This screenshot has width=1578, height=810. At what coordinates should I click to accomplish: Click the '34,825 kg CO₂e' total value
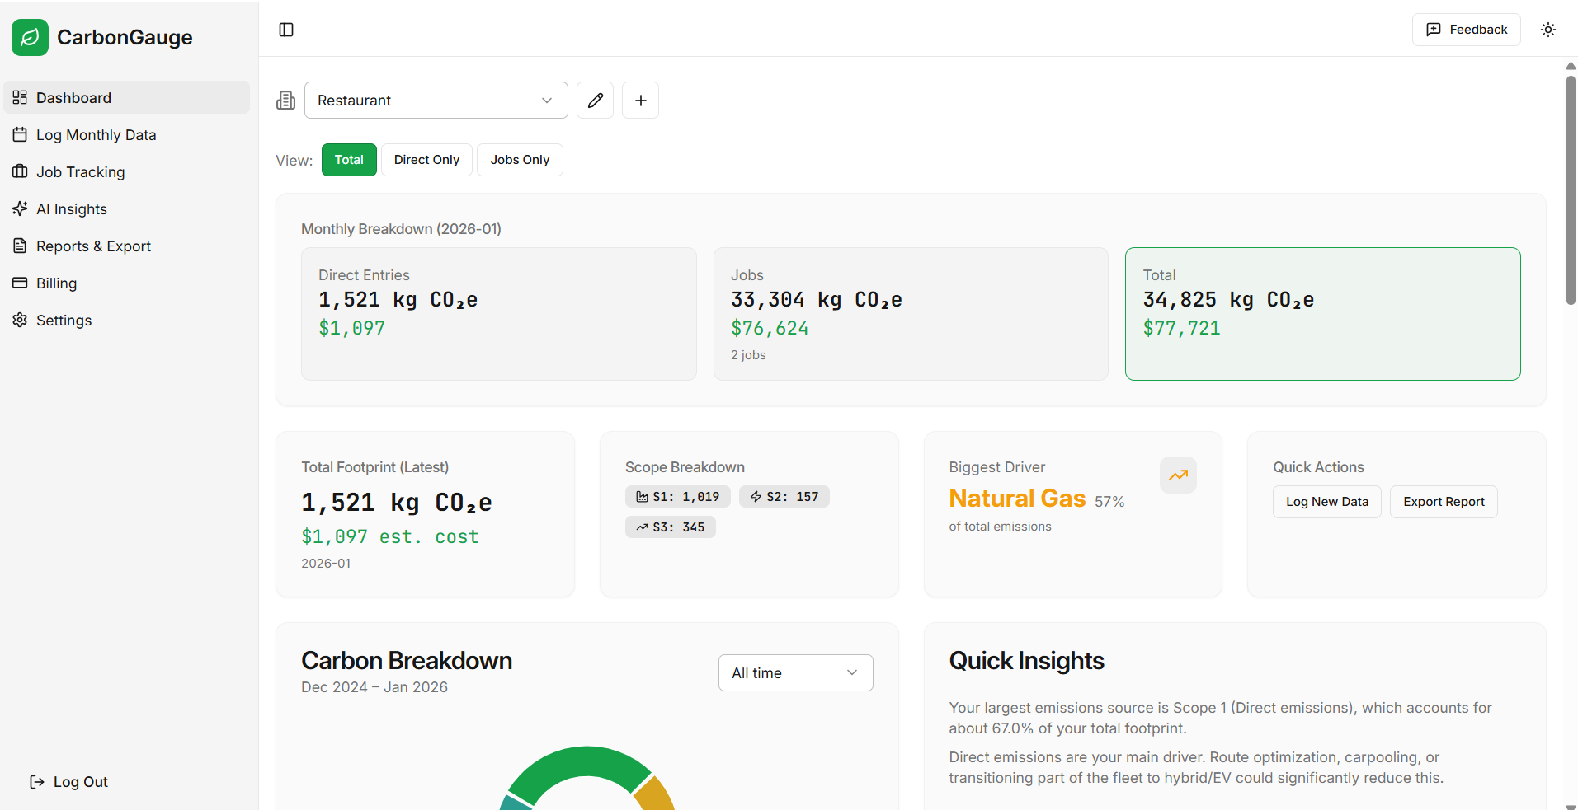tap(1229, 300)
